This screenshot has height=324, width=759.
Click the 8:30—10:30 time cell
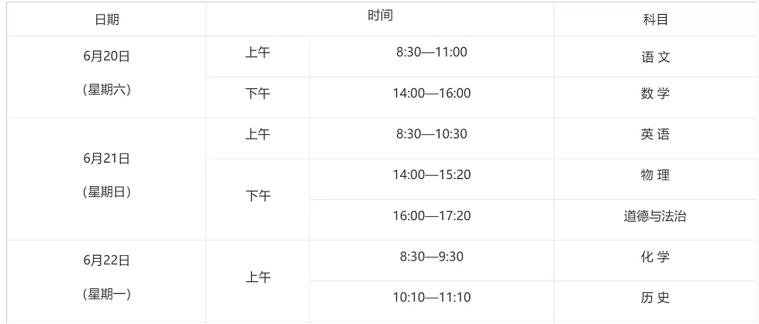click(x=431, y=134)
